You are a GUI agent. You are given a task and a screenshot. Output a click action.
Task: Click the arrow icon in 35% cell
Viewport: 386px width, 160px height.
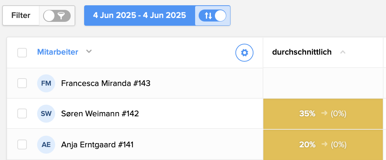(324, 114)
